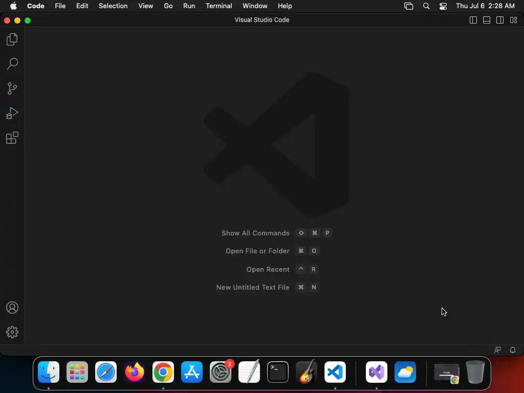The height and width of the screenshot is (393, 524).
Task: Open the Terminal menu
Action: pos(219,6)
